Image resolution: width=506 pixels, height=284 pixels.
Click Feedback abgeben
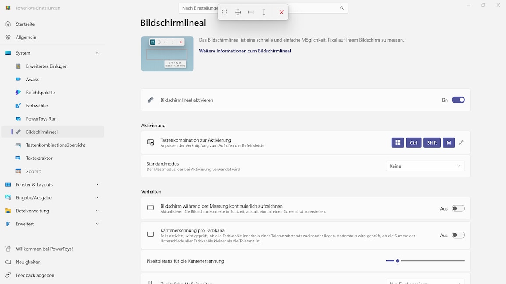(x=53, y=275)
